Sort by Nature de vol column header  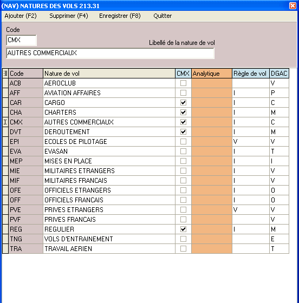click(109, 74)
